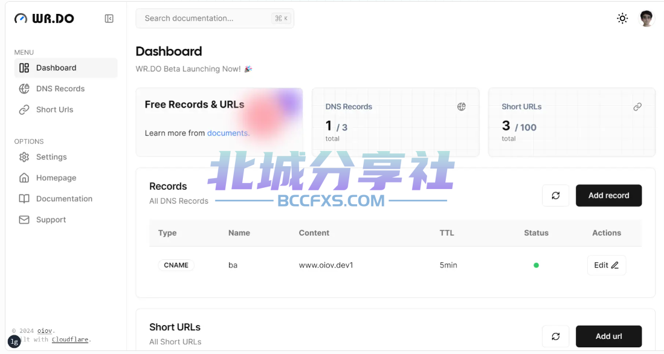Click the Content column header

point(314,233)
